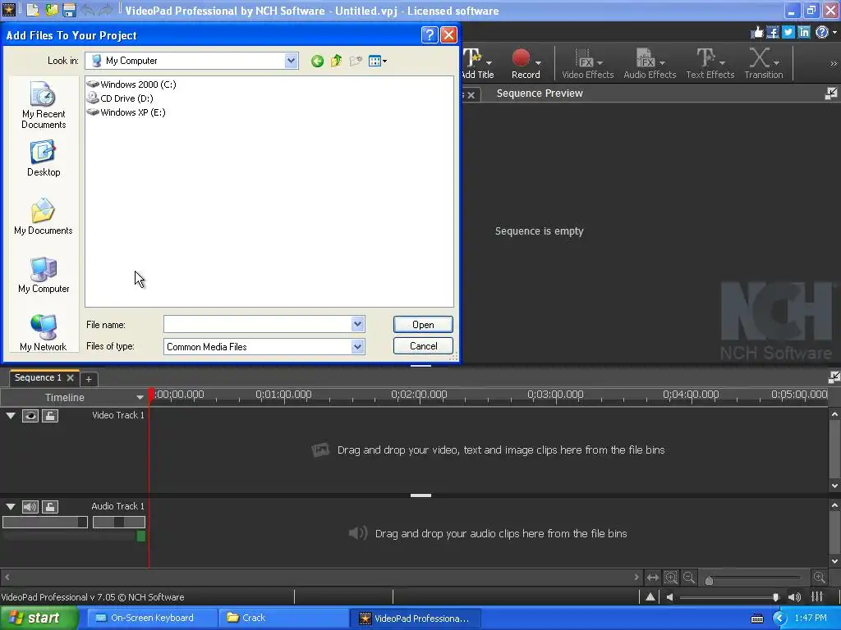Toggle the lock on Video Track 1
Screen dimensions: 841x630
50,416
